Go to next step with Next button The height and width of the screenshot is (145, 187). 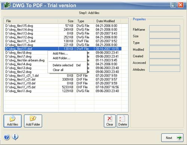[x=172, y=138]
